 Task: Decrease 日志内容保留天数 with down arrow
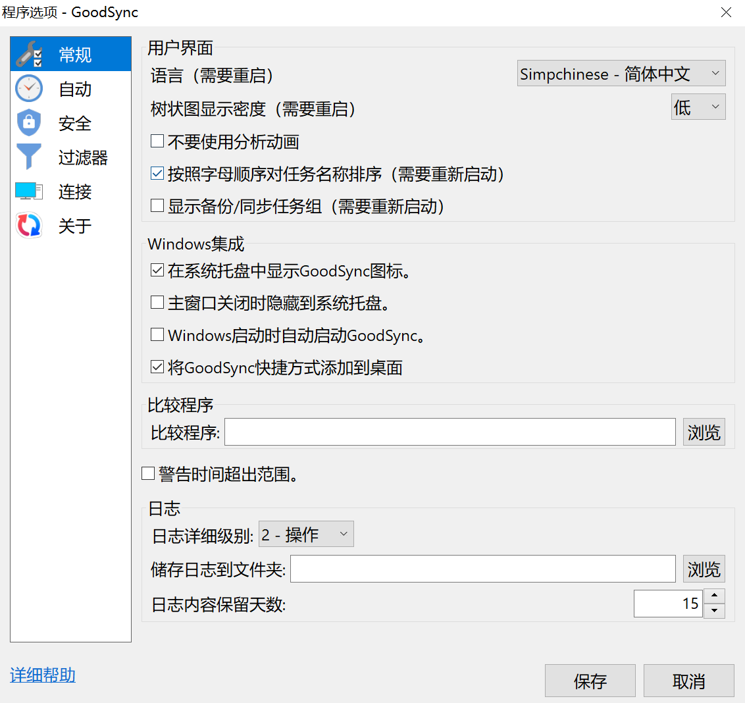coord(714,611)
